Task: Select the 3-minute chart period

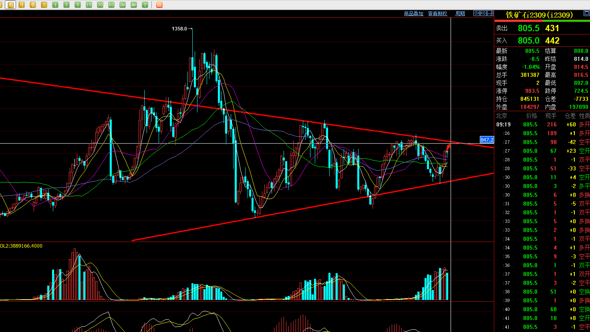Action: 66,5
